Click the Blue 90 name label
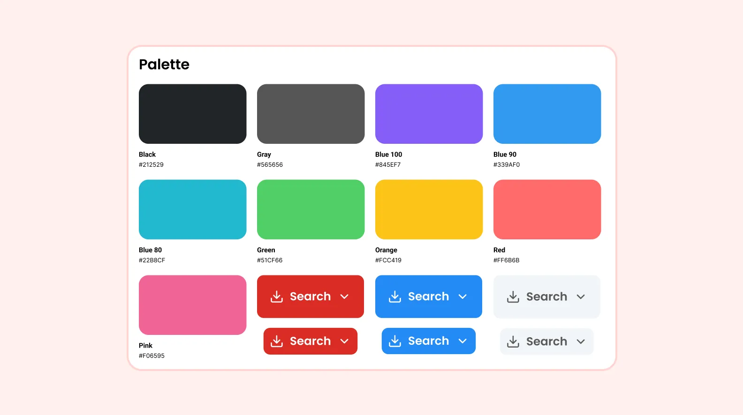The width and height of the screenshot is (743, 415). (505, 155)
